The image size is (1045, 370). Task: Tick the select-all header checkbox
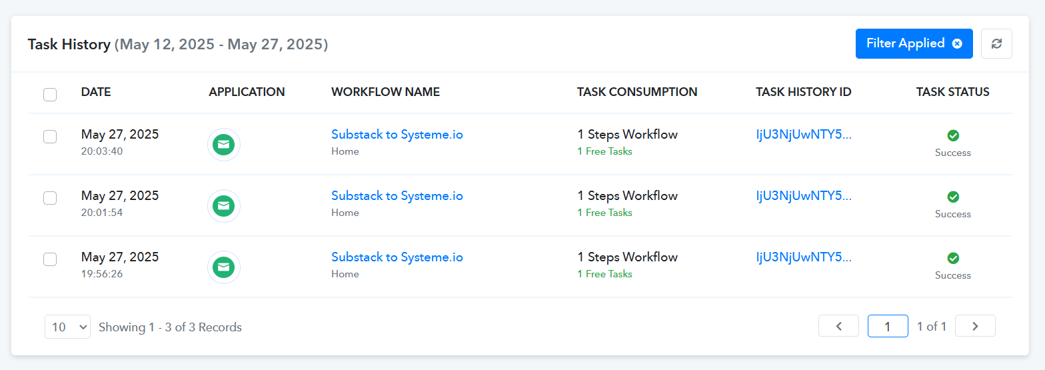50,94
